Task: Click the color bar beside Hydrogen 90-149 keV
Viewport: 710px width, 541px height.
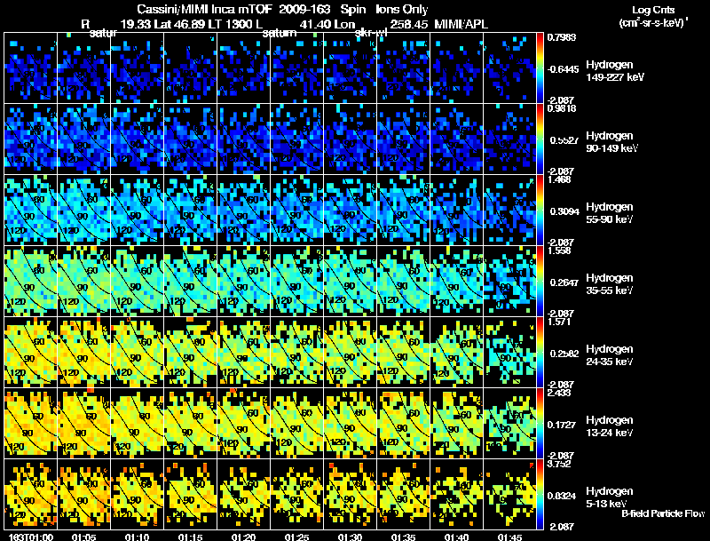Action: 540,139
